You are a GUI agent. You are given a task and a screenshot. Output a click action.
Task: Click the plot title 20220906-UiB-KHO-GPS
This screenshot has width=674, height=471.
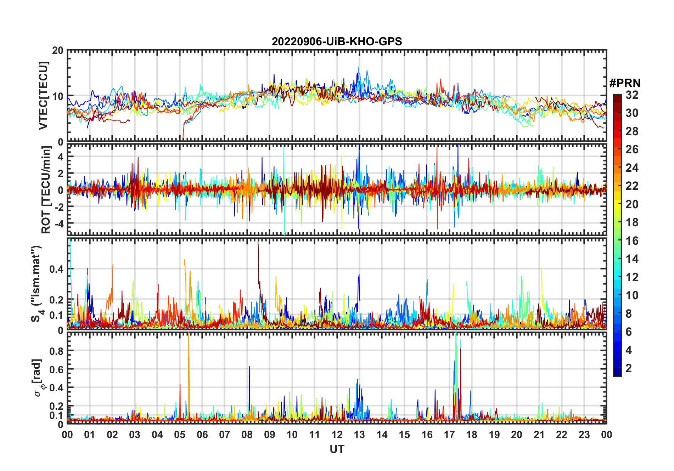tap(337, 41)
